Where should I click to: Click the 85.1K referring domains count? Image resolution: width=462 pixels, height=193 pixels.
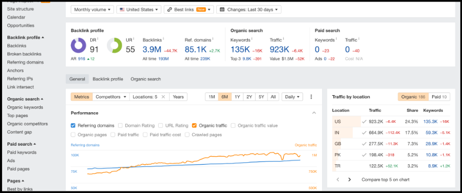(195, 49)
